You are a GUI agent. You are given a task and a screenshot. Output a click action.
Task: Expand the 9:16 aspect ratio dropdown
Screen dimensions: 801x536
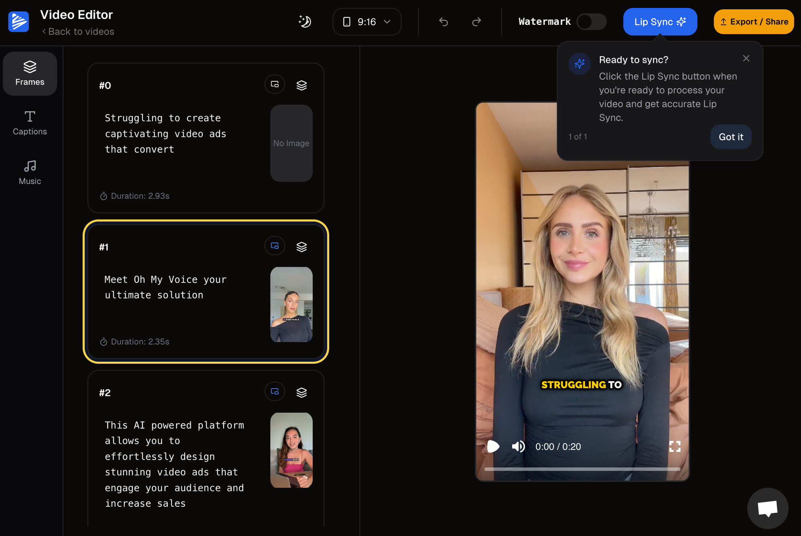pos(366,22)
